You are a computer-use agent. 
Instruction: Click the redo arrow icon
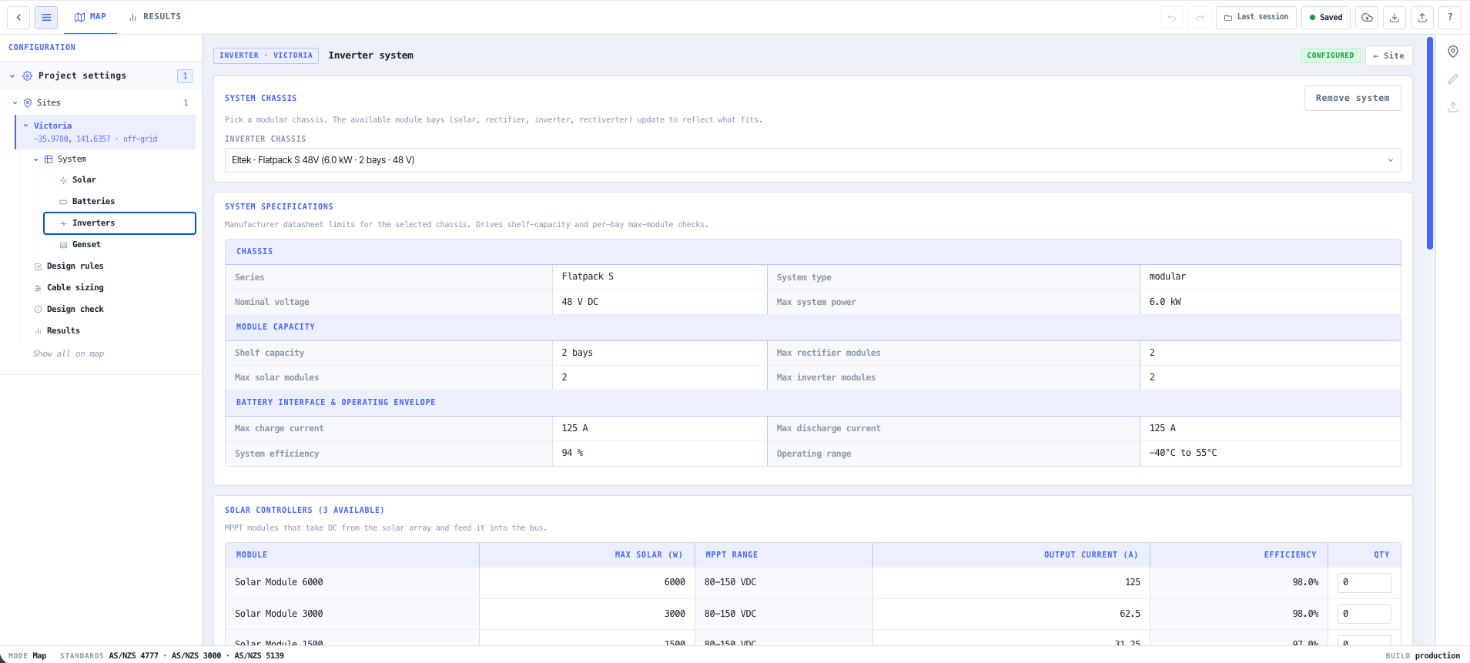[1200, 18]
